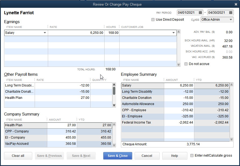
Task: Select Charitable Donation in Employee Summary
Action: coord(175,98)
